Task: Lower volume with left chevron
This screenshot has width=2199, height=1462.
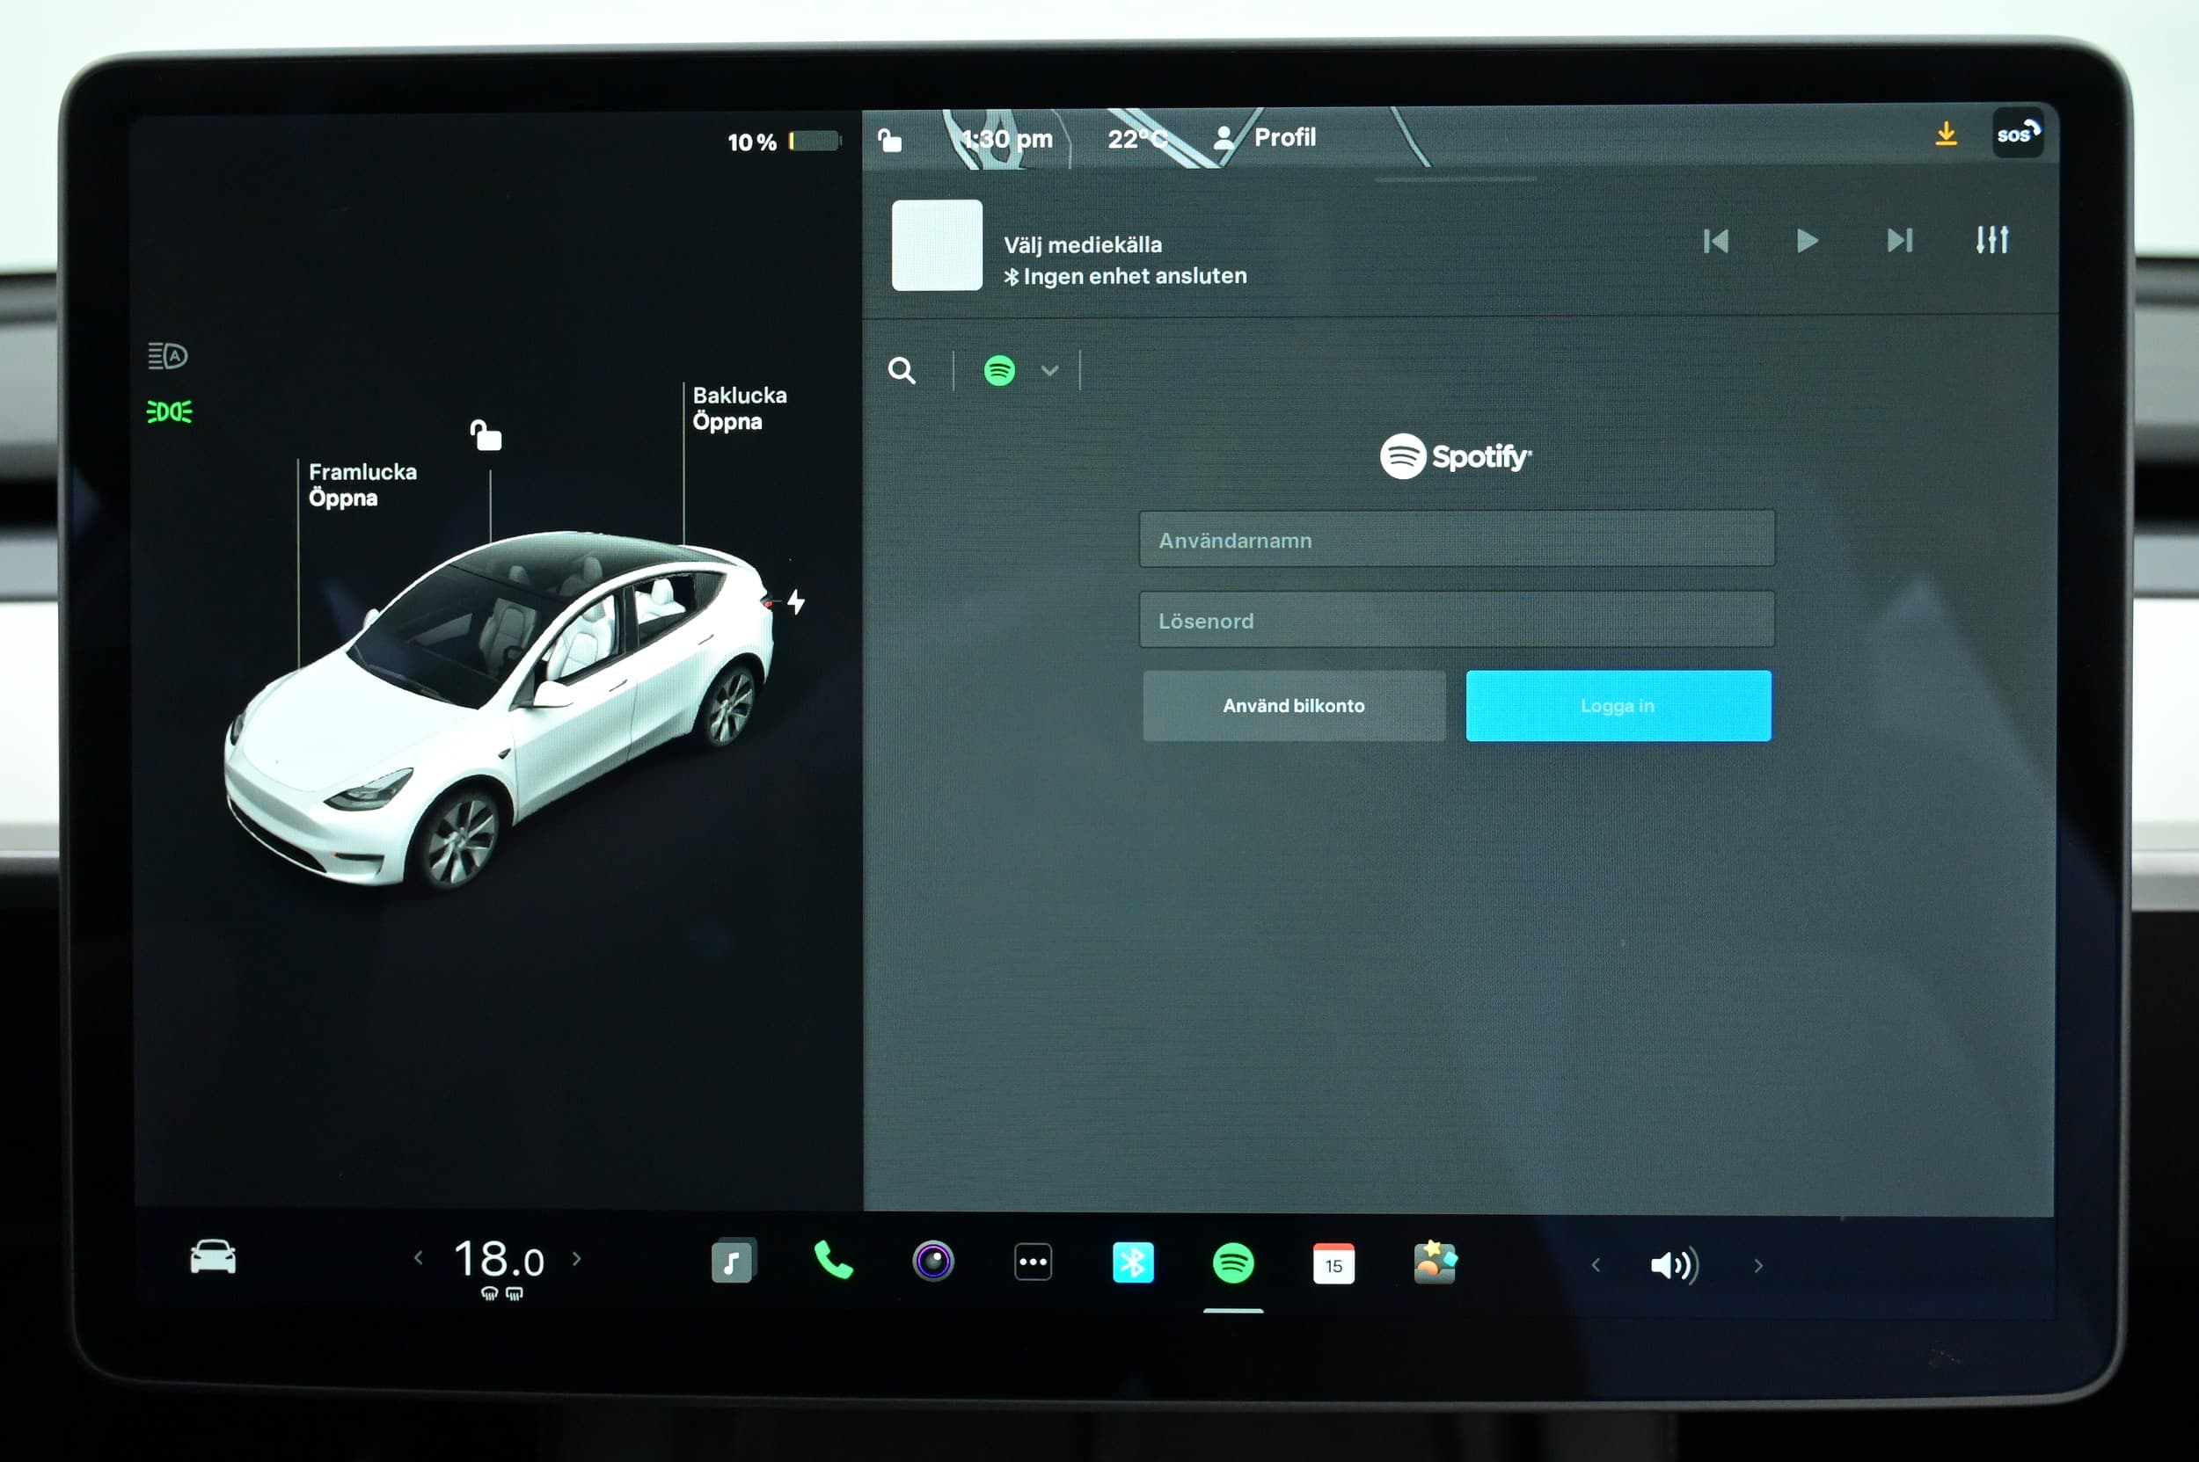Action: pyautogui.click(x=1596, y=1265)
